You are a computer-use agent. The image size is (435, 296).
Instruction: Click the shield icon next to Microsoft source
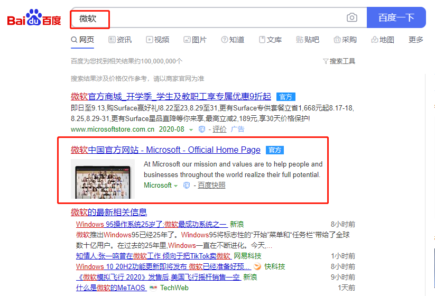pos(187,186)
